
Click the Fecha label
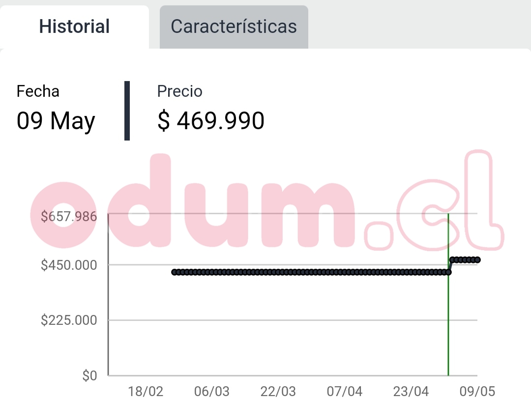point(38,91)
